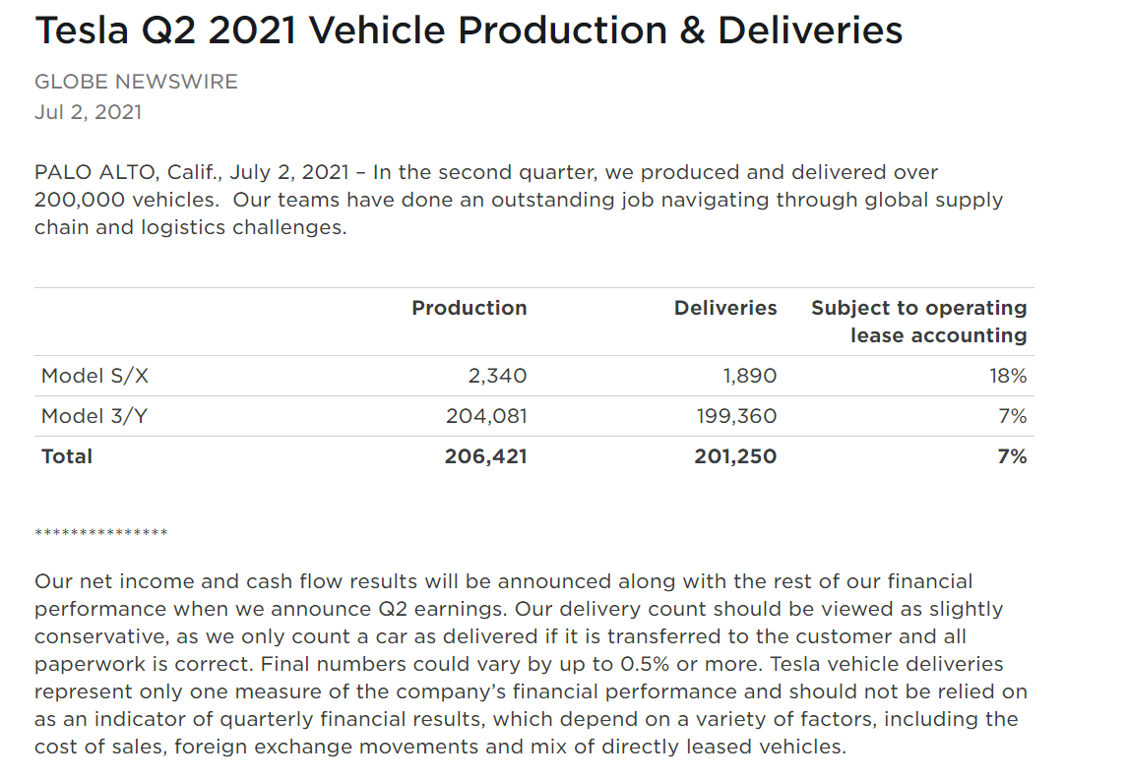Click the Tesla Q2 2021 headline

tap(469, 30)
